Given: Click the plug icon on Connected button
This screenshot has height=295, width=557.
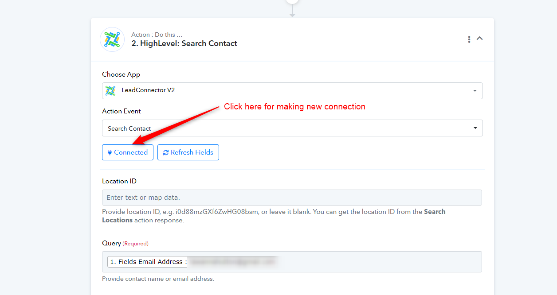Looking at the screenshot, I should 110,152.
